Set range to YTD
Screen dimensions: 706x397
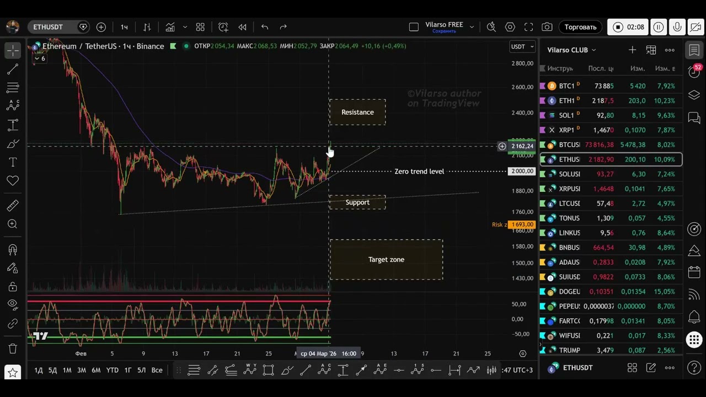click(112, 370)
